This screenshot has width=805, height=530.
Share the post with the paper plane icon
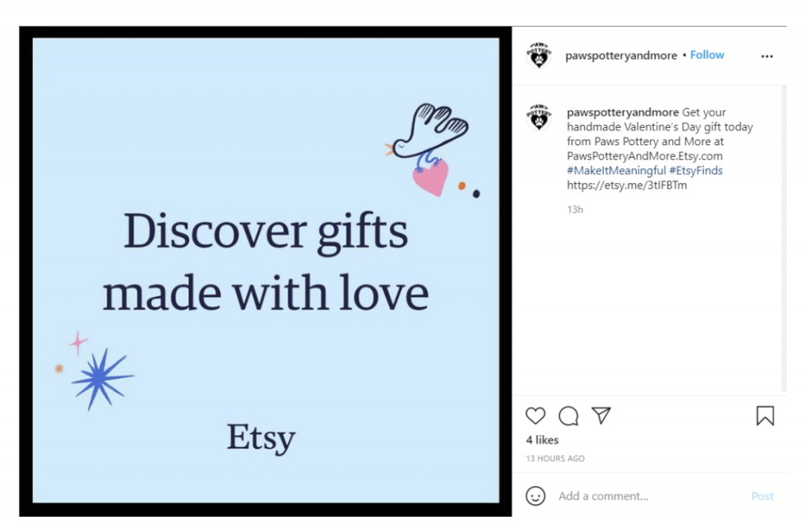(601, 415)
